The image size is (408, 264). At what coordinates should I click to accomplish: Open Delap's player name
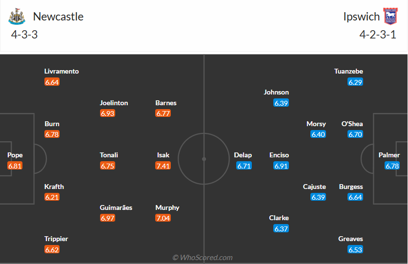[x=243, y=155]
